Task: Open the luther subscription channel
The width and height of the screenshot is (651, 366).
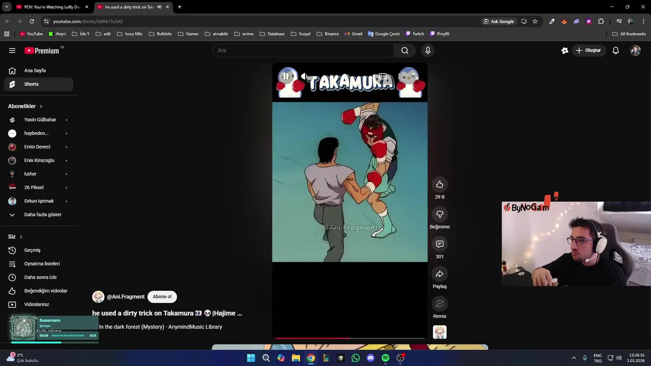Action: coord(39,174)
